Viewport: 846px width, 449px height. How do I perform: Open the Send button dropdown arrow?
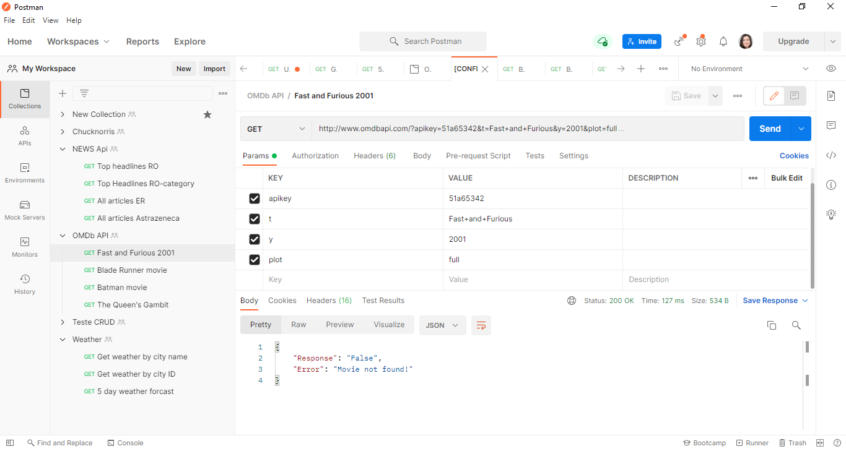(801, 129)
